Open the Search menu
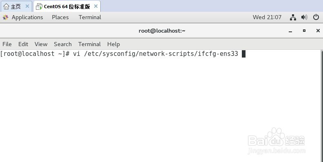 click(63, 44)
